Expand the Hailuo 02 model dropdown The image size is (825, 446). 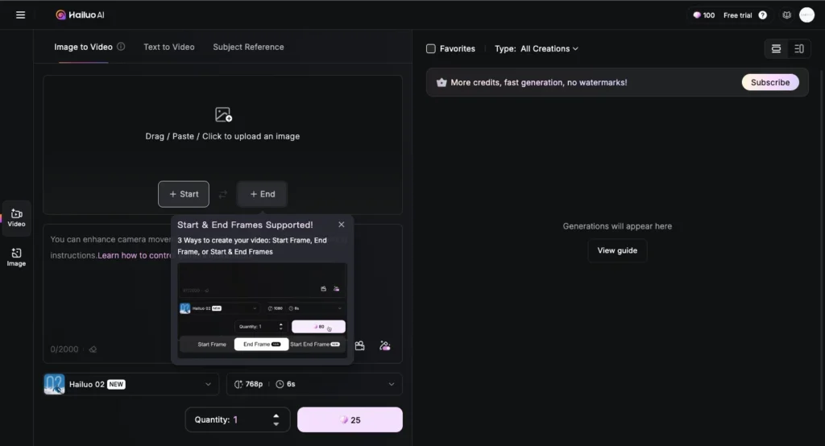131,384
